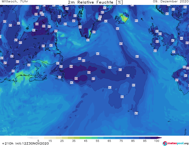The height and width of the screenshot is (146, 189).
Task: Click the "75" label on the color scale
Action: click(121, 141)
